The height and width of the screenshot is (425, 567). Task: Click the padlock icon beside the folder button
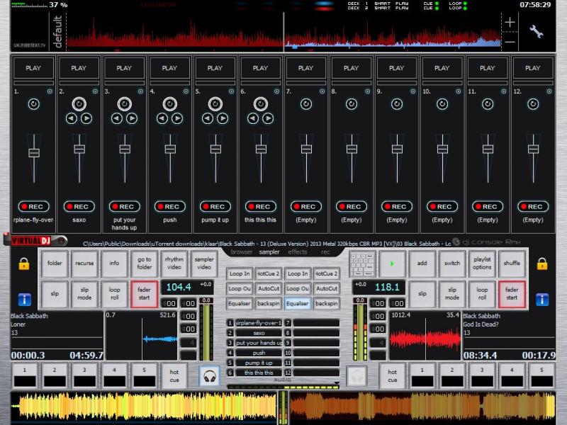(x=24, y=263)
